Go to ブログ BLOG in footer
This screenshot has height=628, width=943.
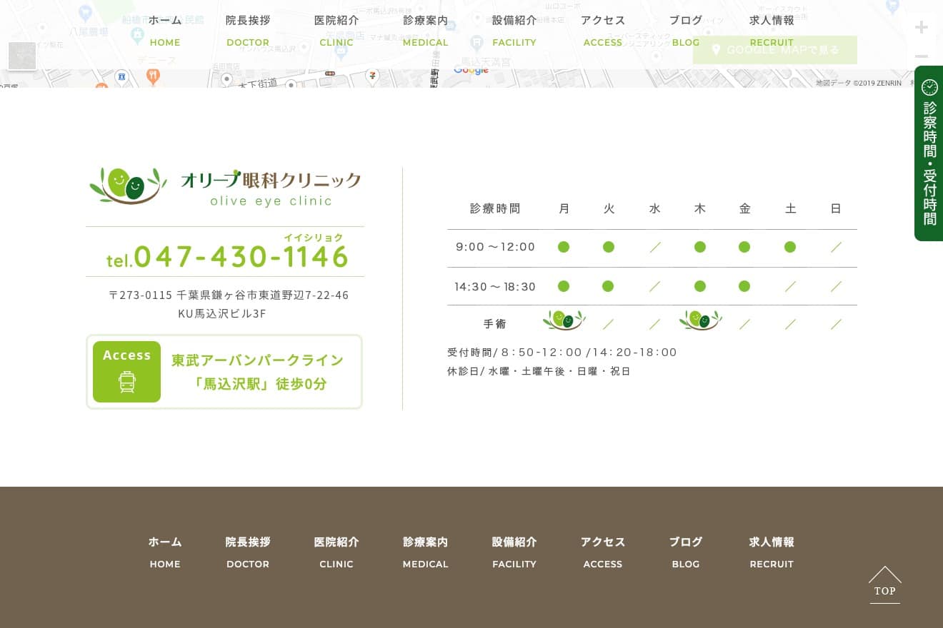pyautogui.click(x=686, y=552)
